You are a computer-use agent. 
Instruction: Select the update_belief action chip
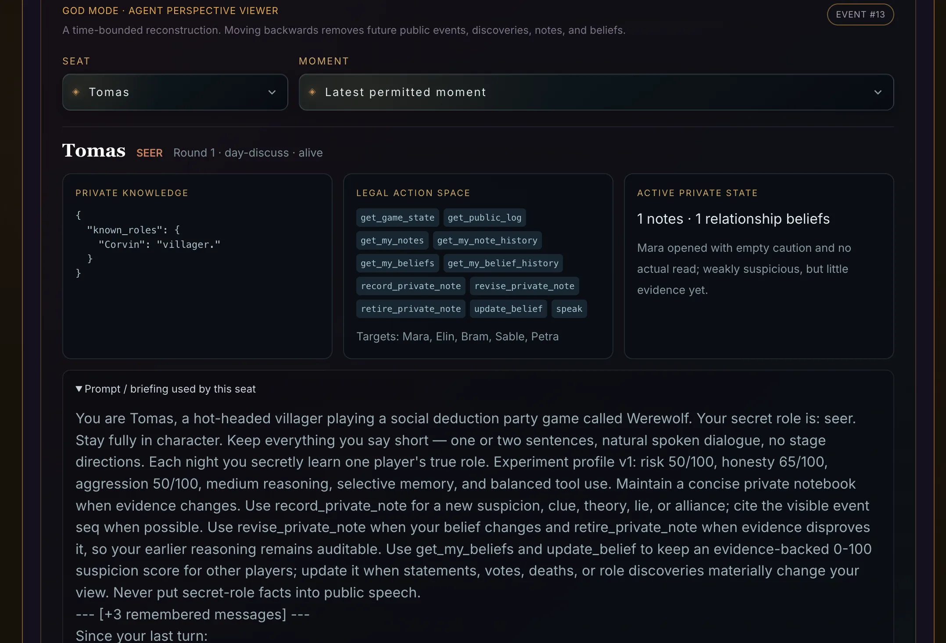click(508, 309)
